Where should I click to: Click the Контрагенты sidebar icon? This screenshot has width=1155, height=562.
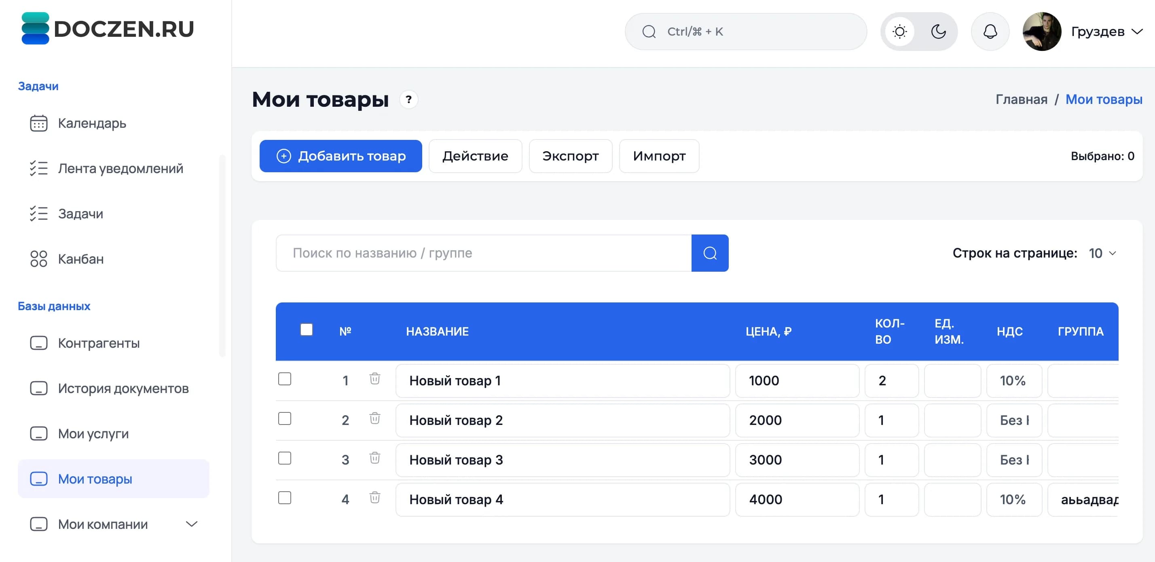coord(38,343)
